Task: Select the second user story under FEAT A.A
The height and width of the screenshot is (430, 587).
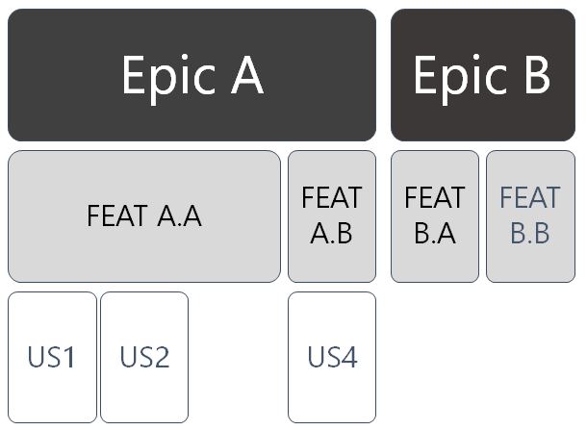Action: point(144,358)
